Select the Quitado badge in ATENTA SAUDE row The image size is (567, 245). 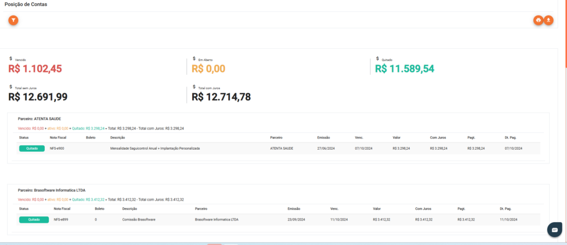(x=32, y=149)
